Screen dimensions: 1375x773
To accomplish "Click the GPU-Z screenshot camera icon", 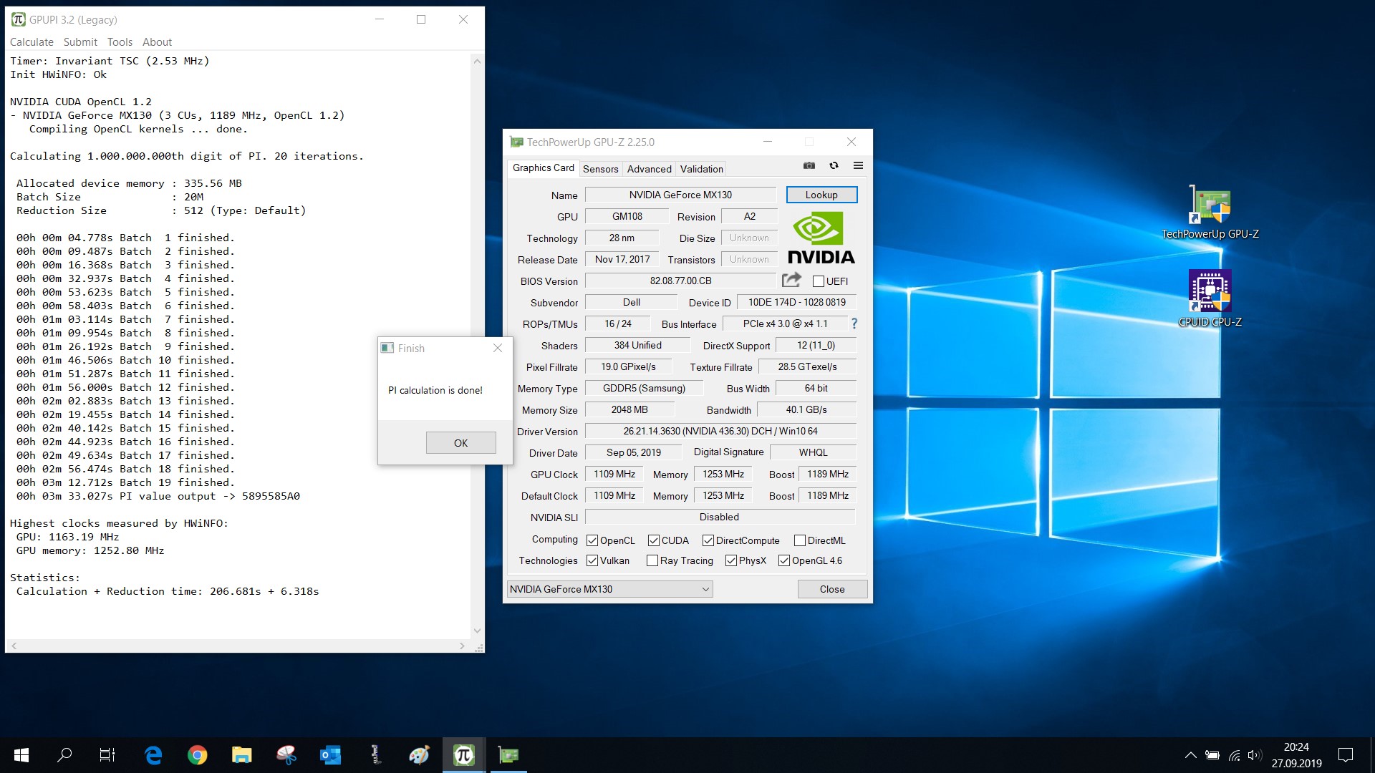I will point(809,166).
